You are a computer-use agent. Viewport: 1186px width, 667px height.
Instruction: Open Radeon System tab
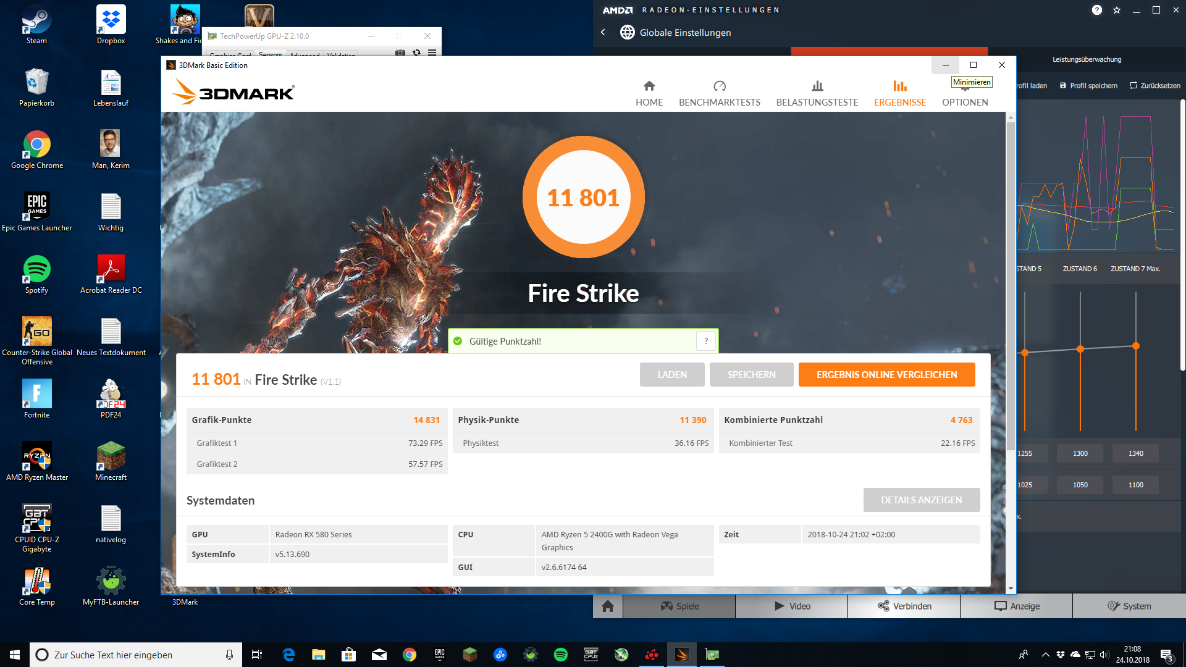[1129, 606]
